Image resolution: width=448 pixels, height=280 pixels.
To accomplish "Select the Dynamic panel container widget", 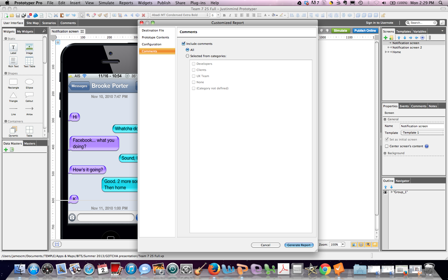I will point(13,130).
